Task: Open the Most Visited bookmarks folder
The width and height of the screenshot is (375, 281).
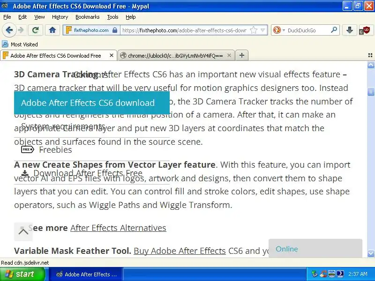Action: (x=20, y=44)
